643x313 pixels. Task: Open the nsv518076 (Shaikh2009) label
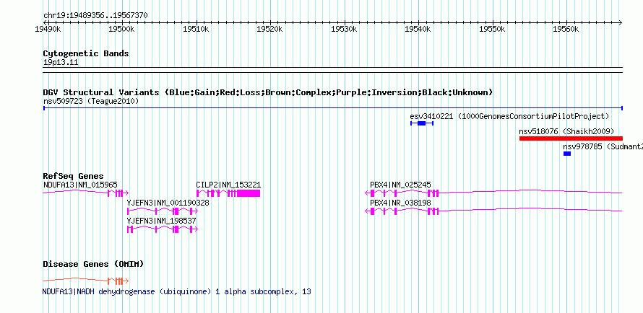pyautogui.click(x=566, y=131)
